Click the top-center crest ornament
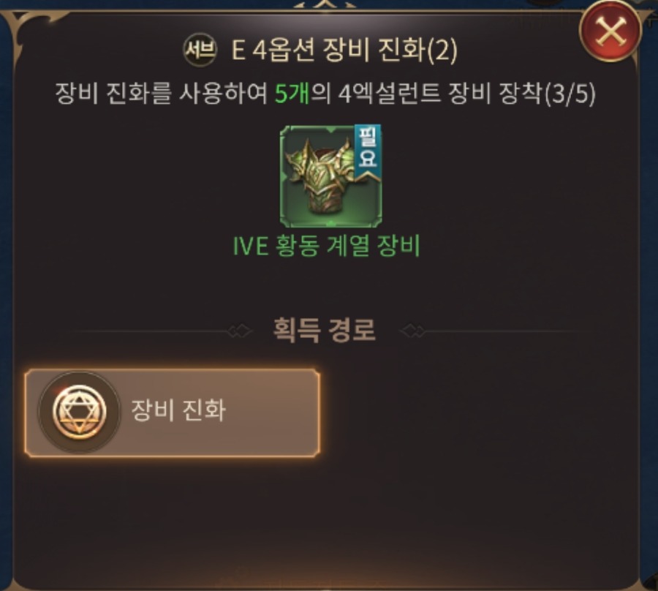The image size is (658, 591). 325,4
